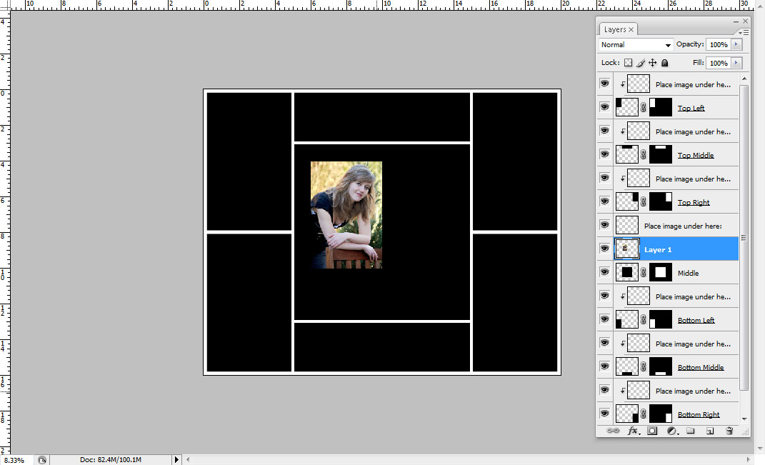Screen dimensions: 765x465
Task: Select the Top Left layer mask thumbnail
Action: [661, 107]
